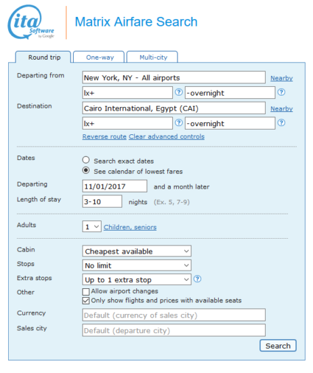Screen dimensions: 313x373
Task: Click the Reverse route link
Action: tap(104, 136)
